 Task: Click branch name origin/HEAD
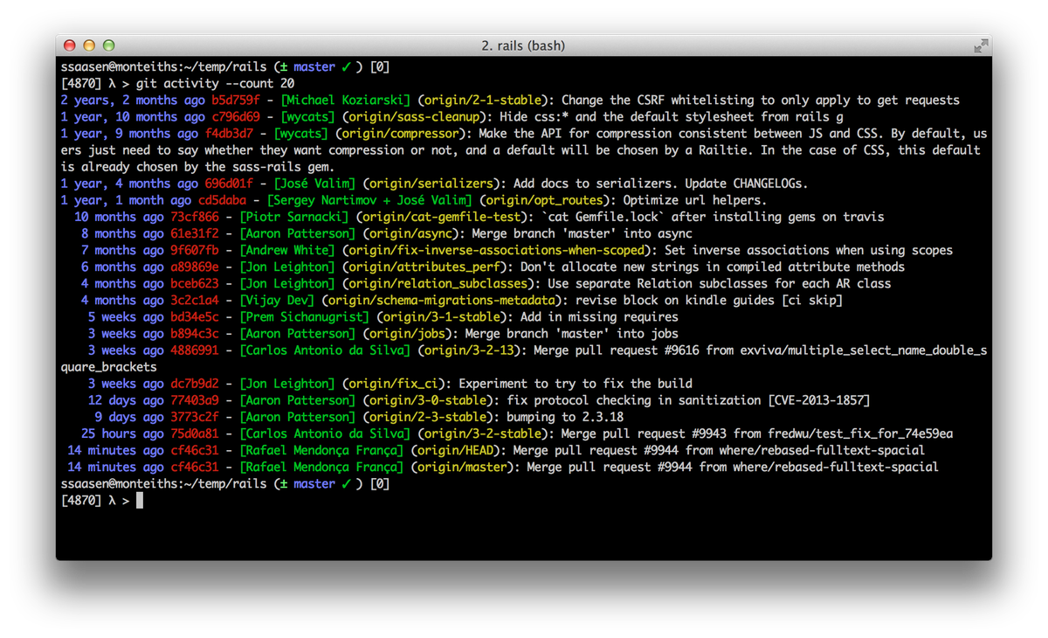pyautogui.click(x=458, y=449)
